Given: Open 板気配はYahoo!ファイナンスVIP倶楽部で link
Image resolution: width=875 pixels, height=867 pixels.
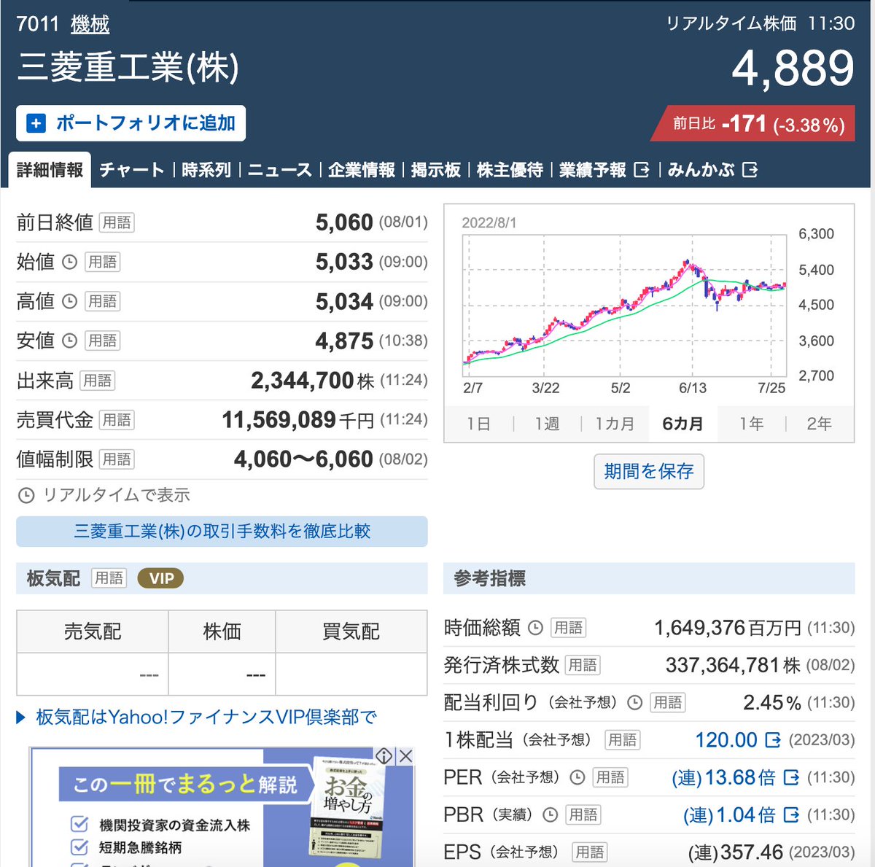Looking at the screenshot, I should 206,718.
